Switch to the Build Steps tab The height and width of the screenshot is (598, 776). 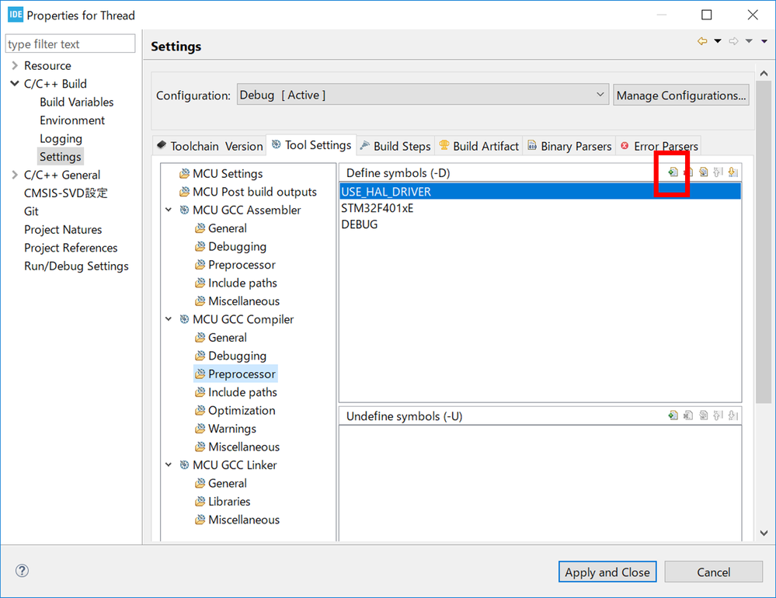(x=395, y=146)
